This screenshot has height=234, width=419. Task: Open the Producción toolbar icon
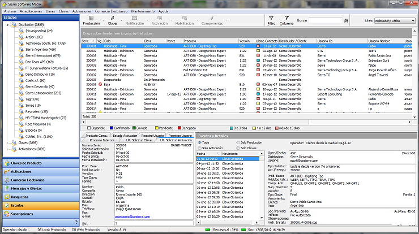(x=91, y=18)
